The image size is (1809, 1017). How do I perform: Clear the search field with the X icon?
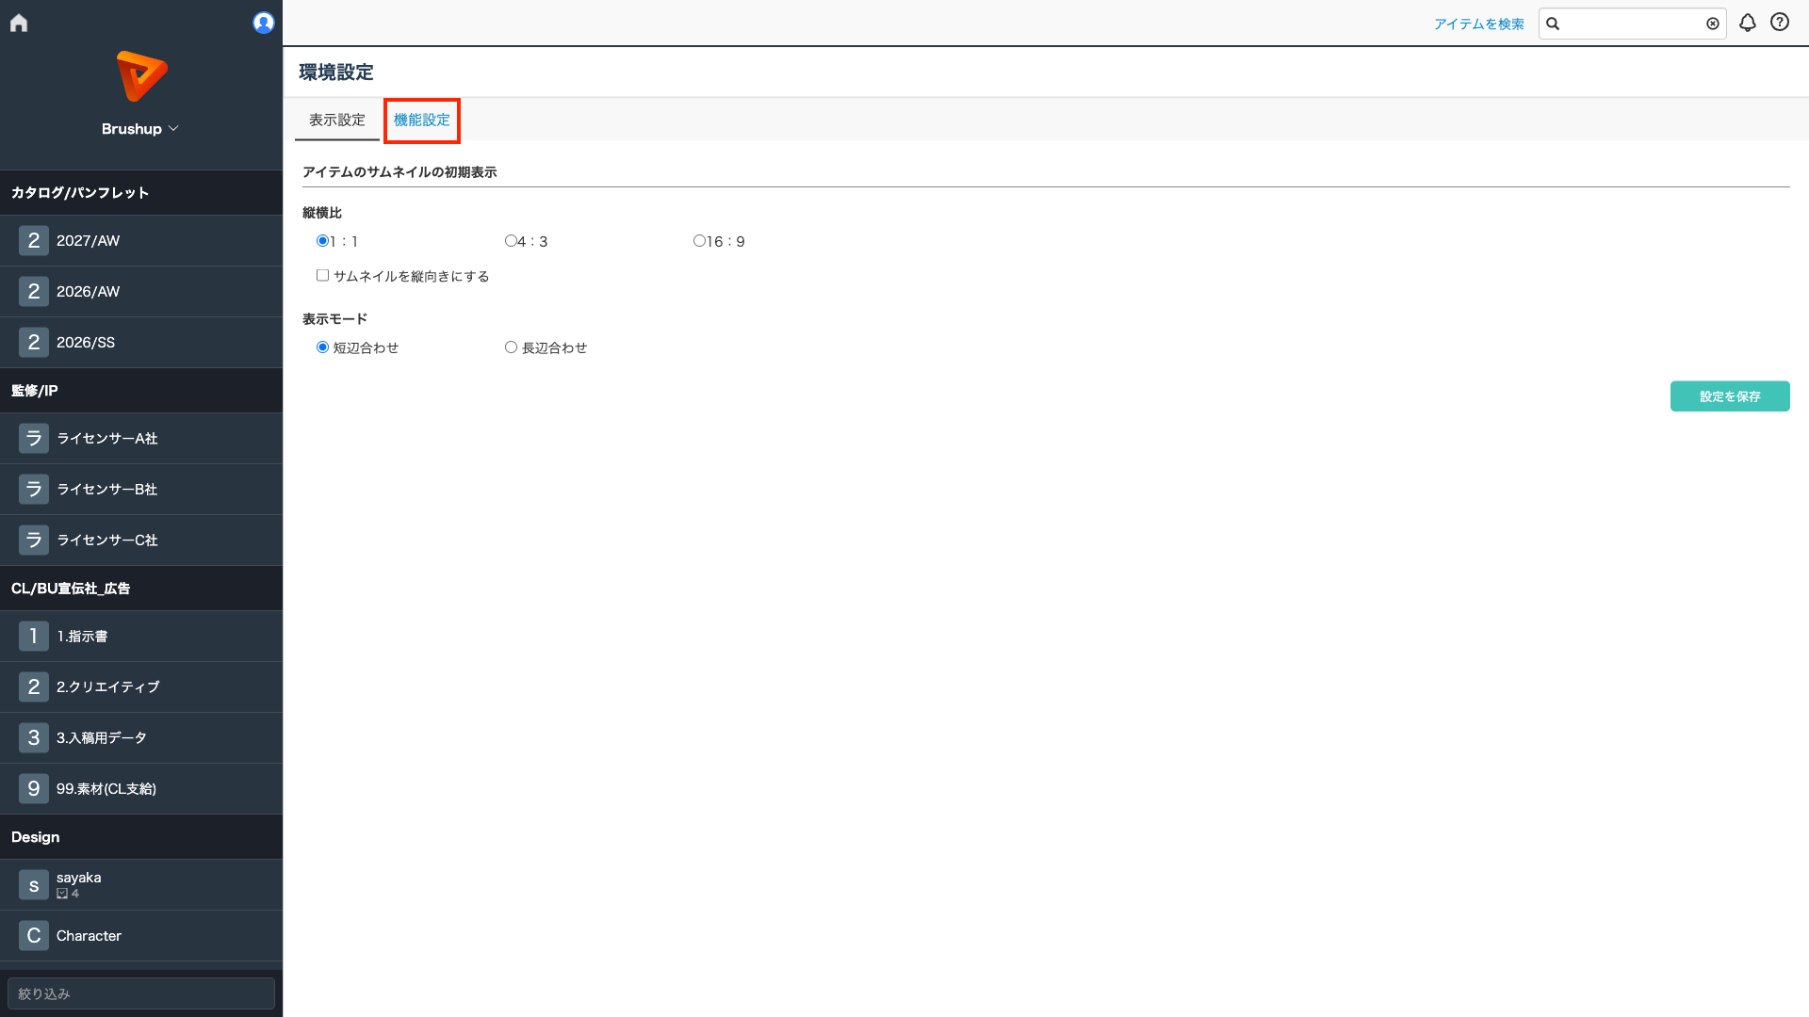1713,24
